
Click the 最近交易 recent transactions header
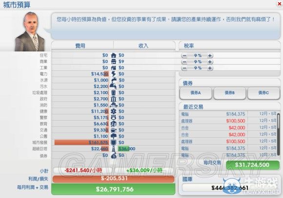pos(193,107)
